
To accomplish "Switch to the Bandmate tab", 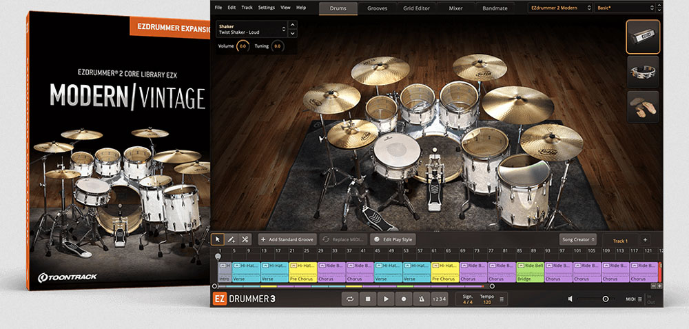I will pos(495,8).
